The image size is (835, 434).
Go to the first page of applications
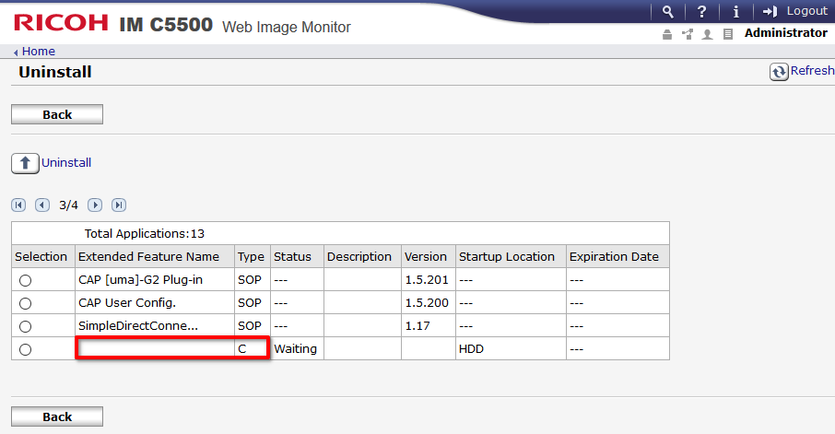[18, 205]
